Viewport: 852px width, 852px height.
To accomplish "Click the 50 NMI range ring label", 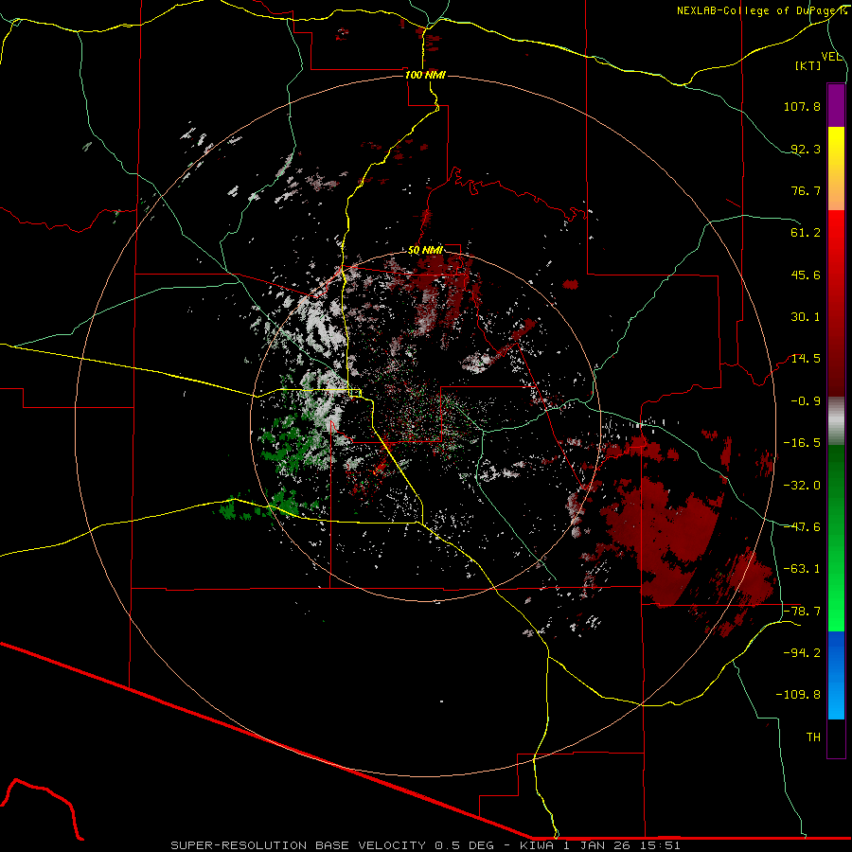I will 425,251.
